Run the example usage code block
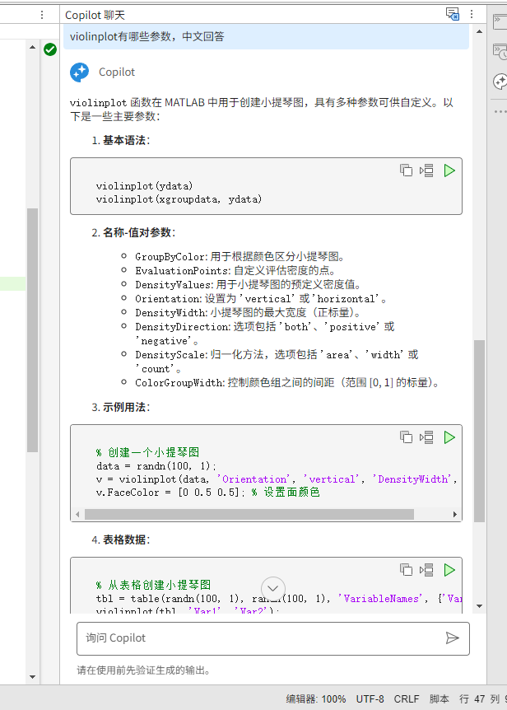 [449, 437]
